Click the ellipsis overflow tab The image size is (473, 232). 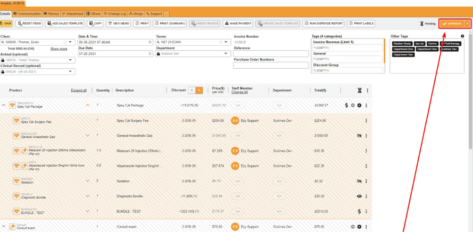tap(166, 14)
